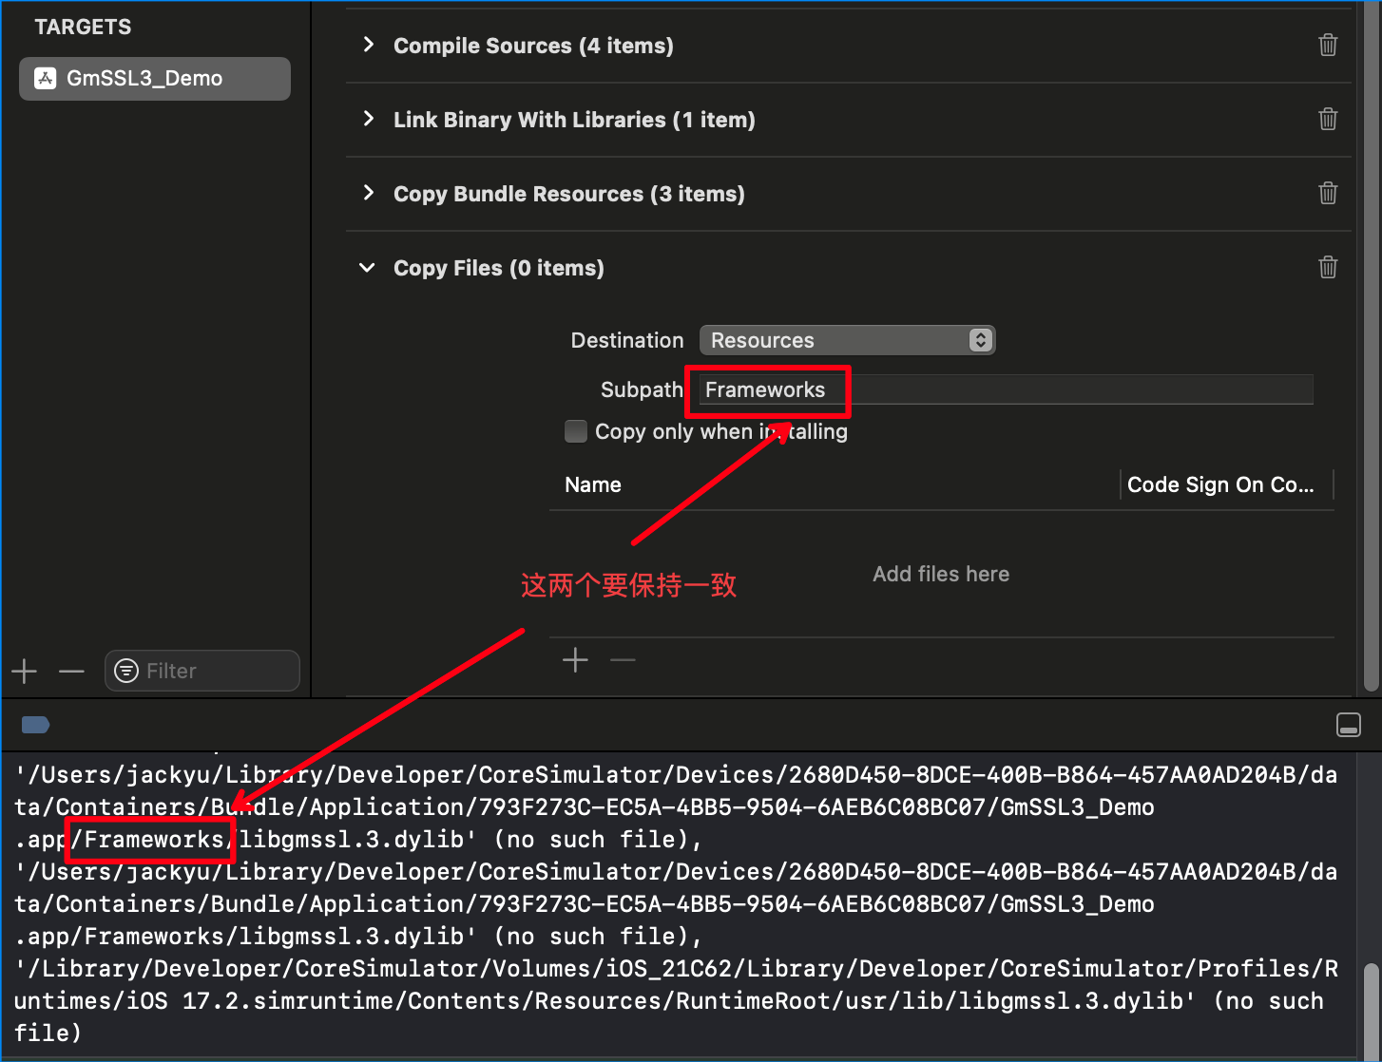Click the Add files here placeholder
This screenshot has height=1062, width=1382.
point(941,574)
